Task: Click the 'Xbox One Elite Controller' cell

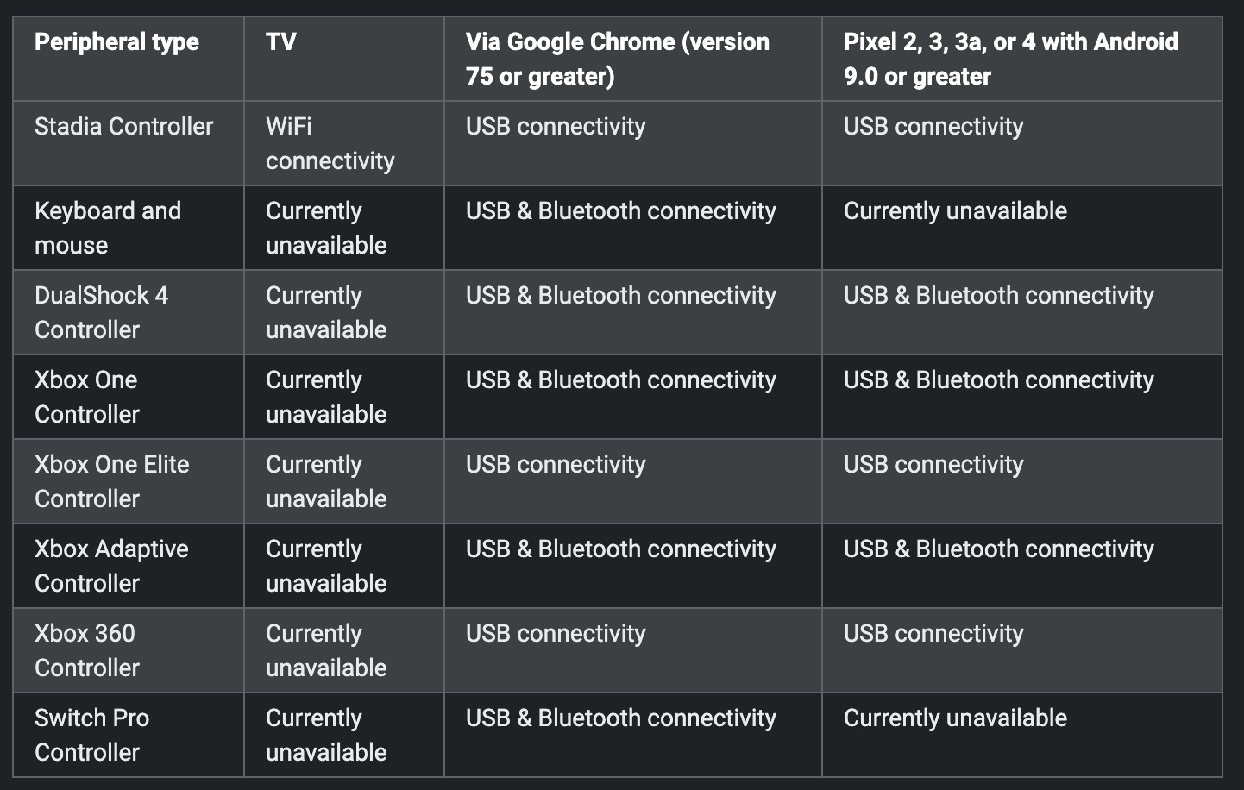Action: point(111,481)
